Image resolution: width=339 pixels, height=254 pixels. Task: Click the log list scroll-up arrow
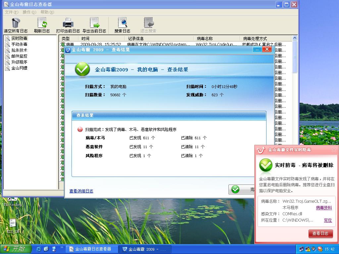coord(294,38)
